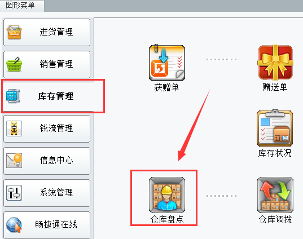Click the 仓库盘点 text label

pos(167,219)
